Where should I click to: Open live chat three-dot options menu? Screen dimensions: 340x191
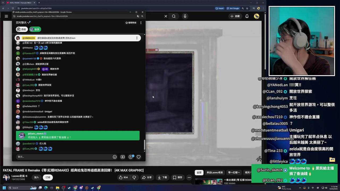tap(141, 23)
